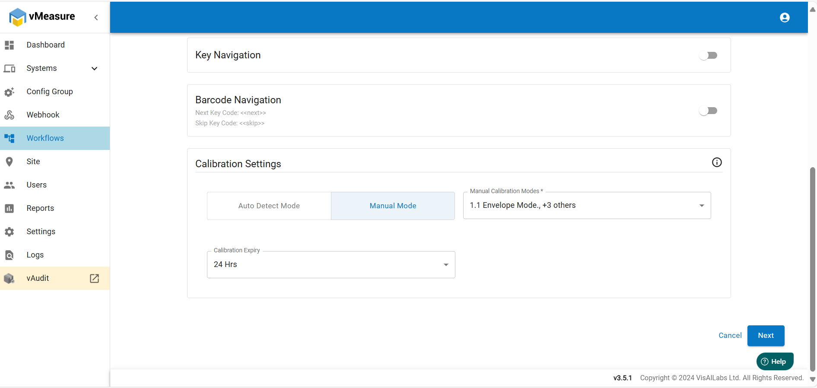Enable the Key Navigation toggle
Viewport: 817px width, 388px height.
click(x=708, y=55)
